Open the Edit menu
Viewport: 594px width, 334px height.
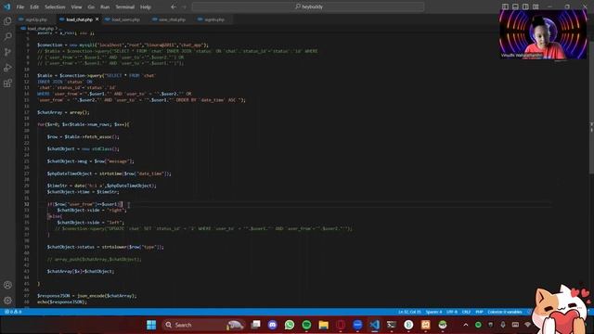coord(34,6)
